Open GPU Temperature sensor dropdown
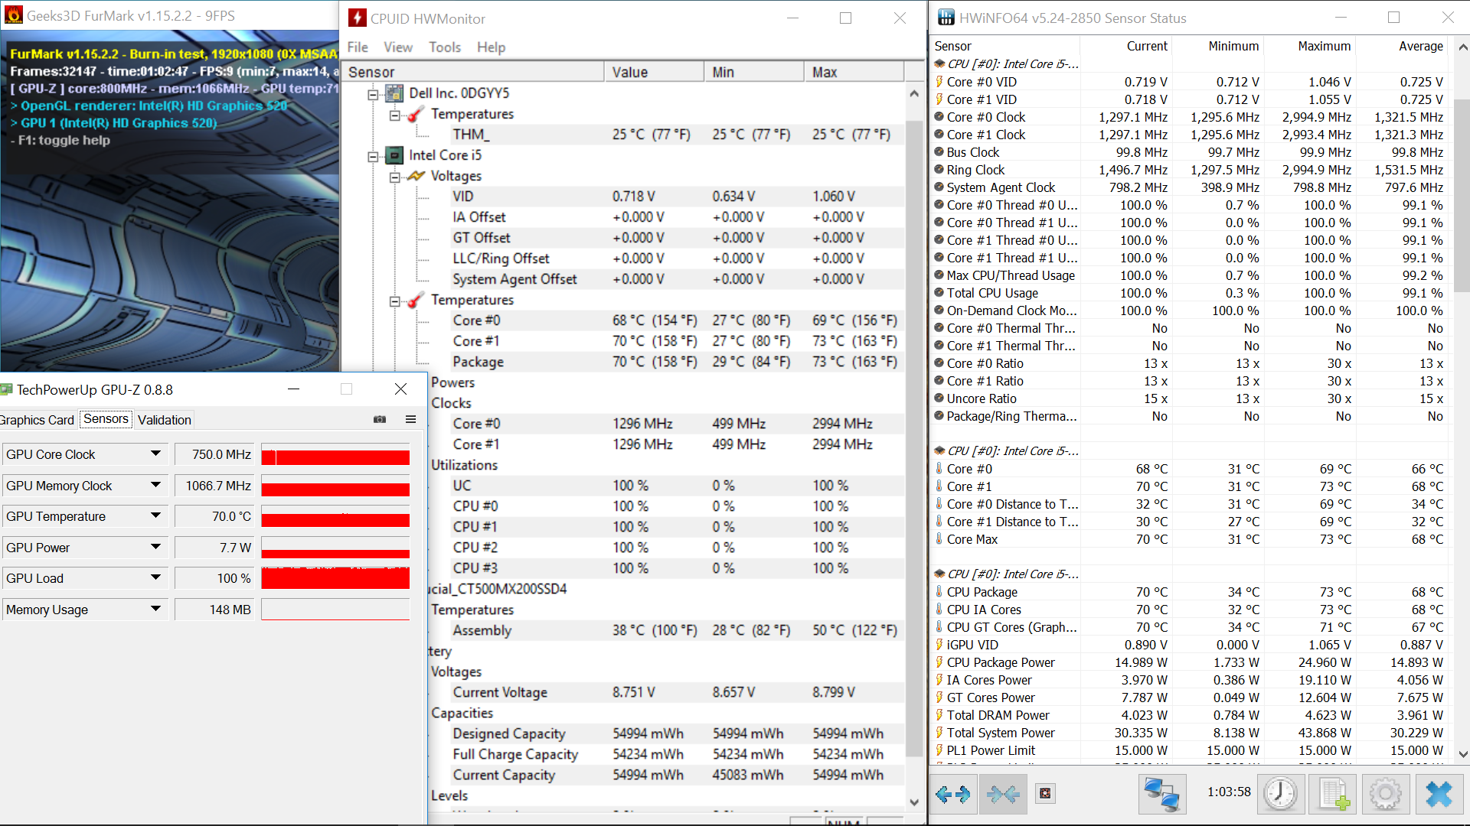 click(x=155, y=515)
